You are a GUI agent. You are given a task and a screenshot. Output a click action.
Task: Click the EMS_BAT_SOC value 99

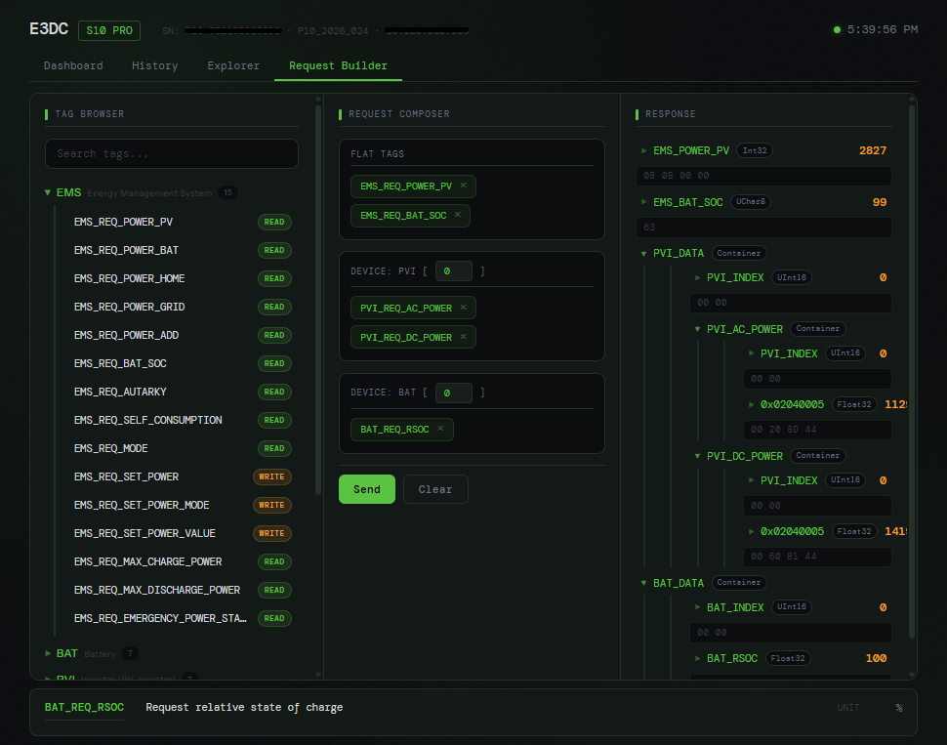[x=880, y=202]
